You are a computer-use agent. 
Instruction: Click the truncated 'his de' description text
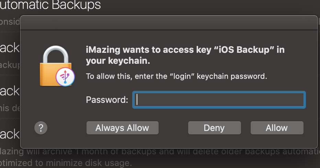[10, 108]
